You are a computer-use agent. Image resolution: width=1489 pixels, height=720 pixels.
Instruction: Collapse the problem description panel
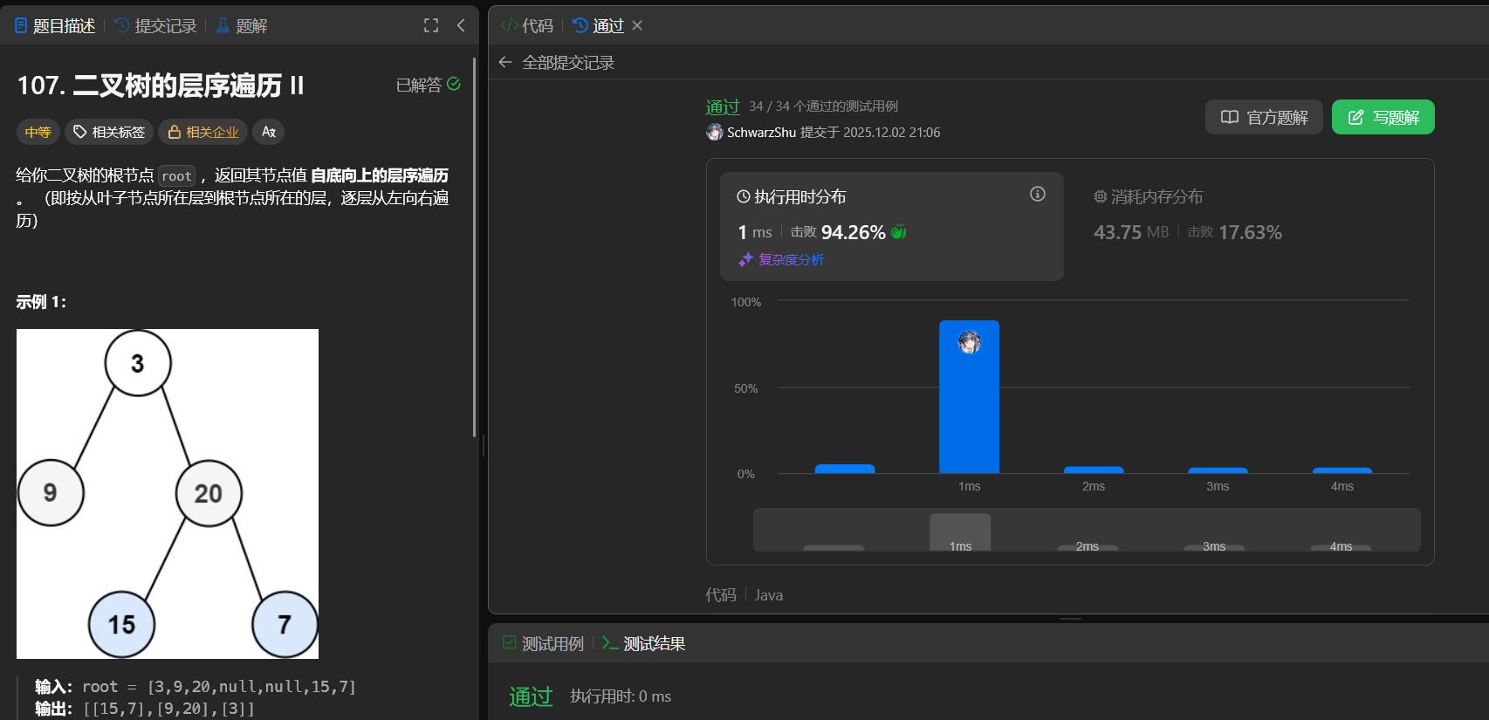461,25
